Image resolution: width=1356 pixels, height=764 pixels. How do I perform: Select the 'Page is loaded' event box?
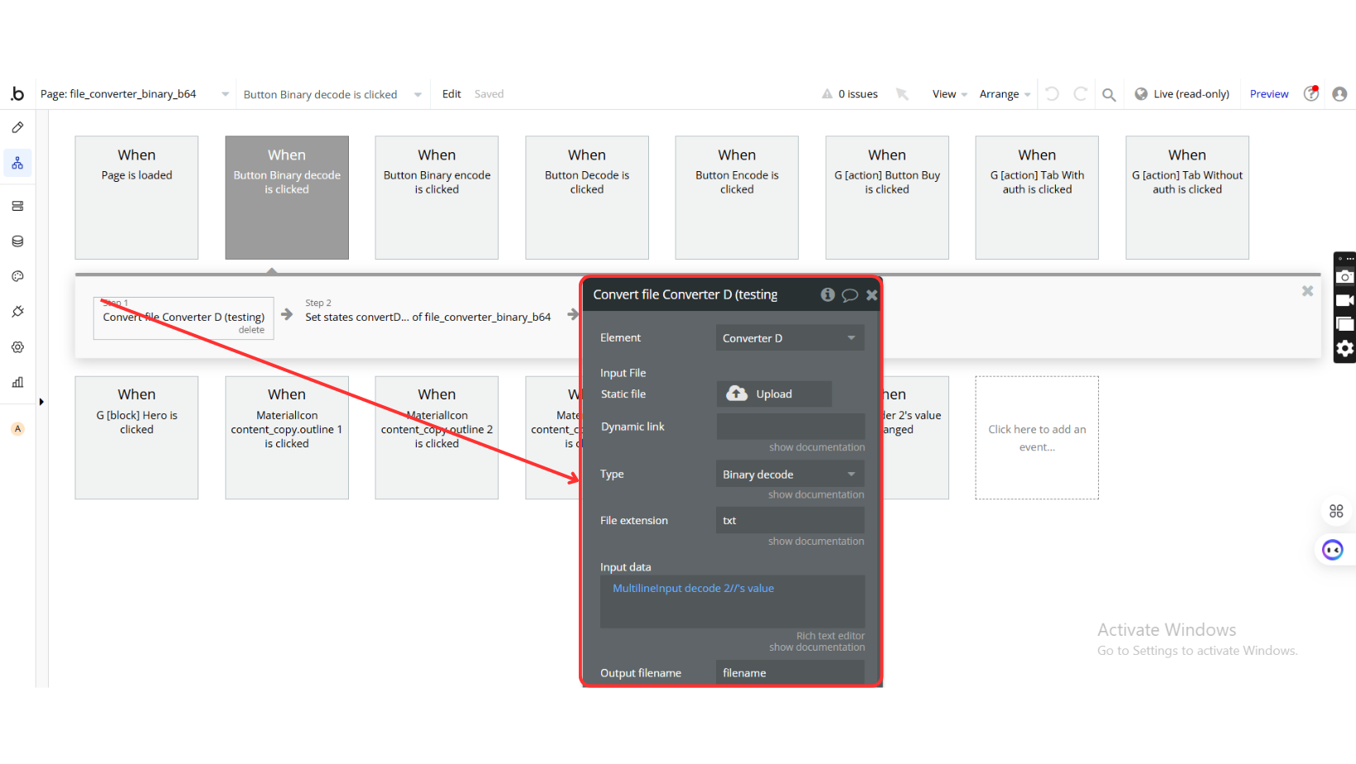(x=136, y=198)
